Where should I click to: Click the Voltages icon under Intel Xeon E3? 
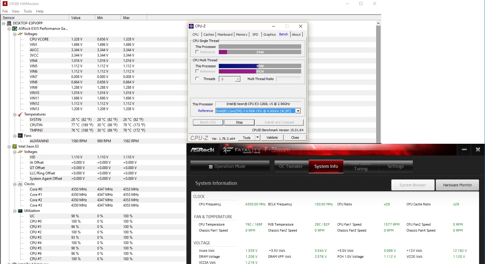pyautogui.click(x=20, y=152)
